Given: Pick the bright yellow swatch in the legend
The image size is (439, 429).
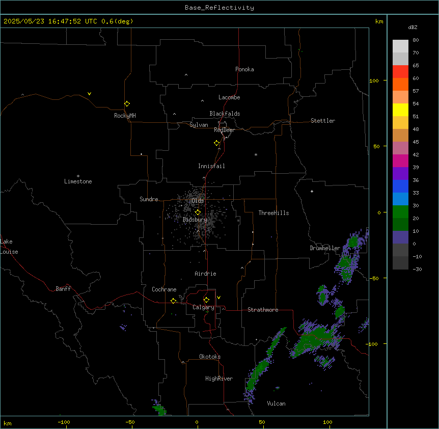Looking at the screenshot, I should tap(400, 110).
